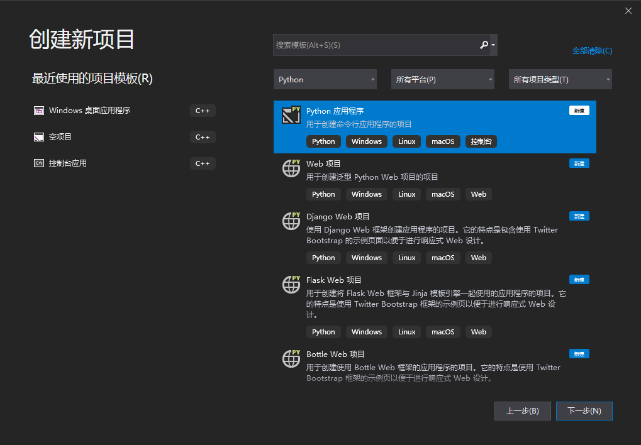The width and height of the screenshot is (641, 445).
Task: Open the 所有项目类型 filter dropdown
Action: point(560,79)
